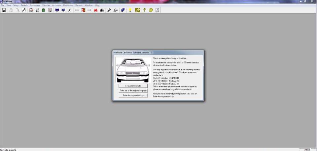
Task: Open the Help menu
Action: (97, 5)
